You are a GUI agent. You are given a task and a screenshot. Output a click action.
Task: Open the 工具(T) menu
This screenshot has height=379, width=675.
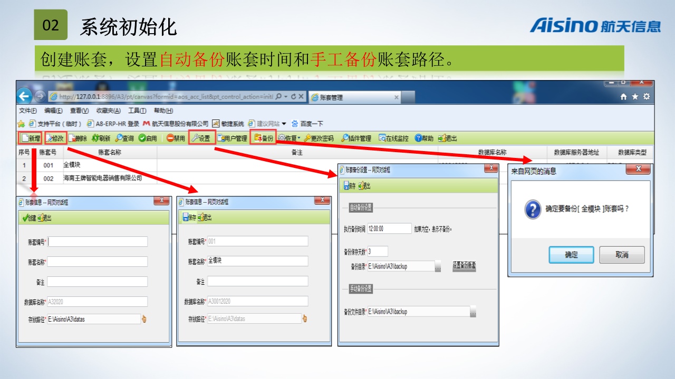pyautogui.click(x=137, y=111)
